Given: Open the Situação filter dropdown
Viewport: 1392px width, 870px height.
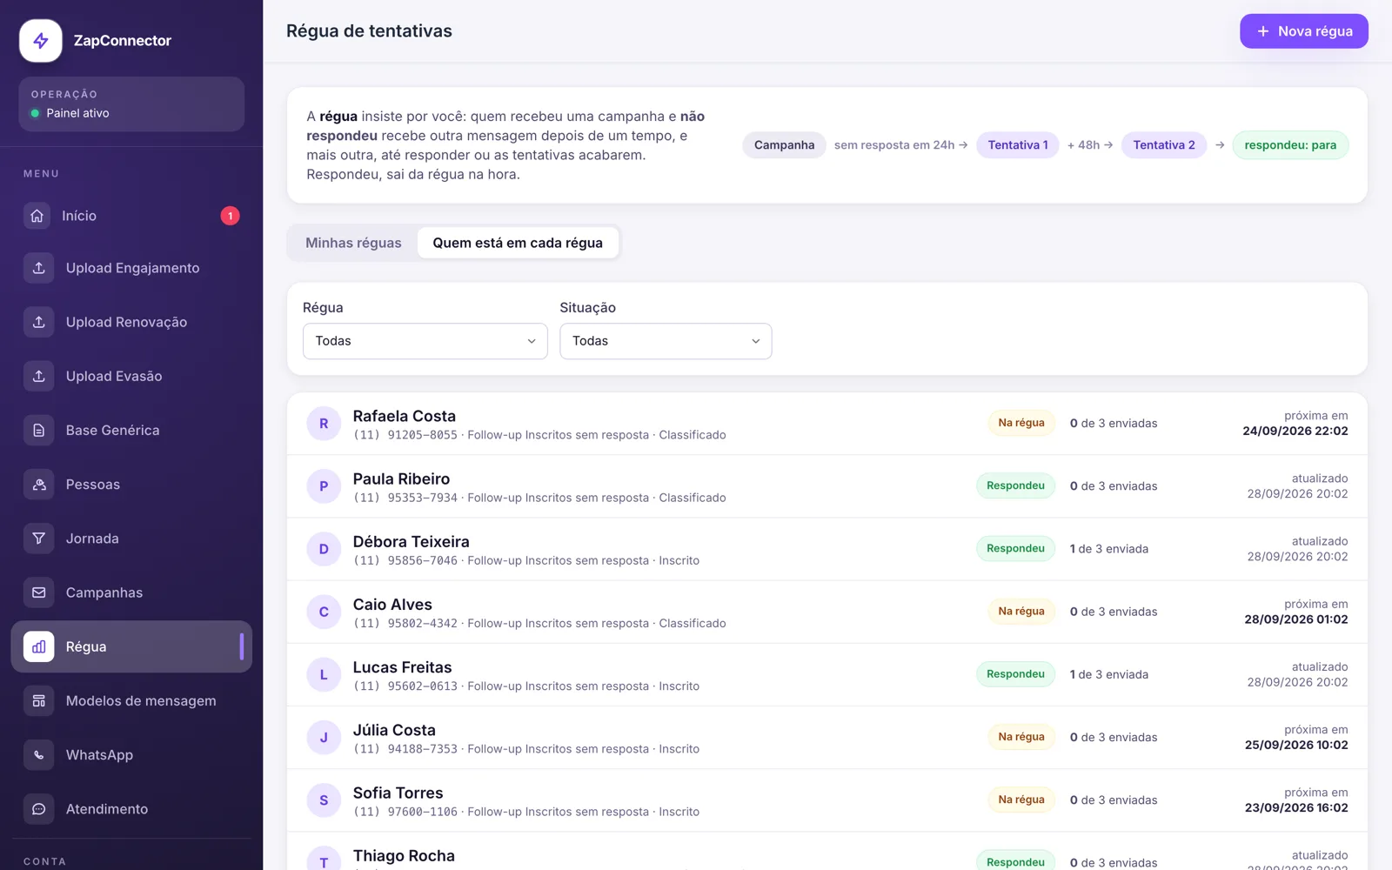Looking at the screenshot, I should pyautogui.click(x=666, y=341).
